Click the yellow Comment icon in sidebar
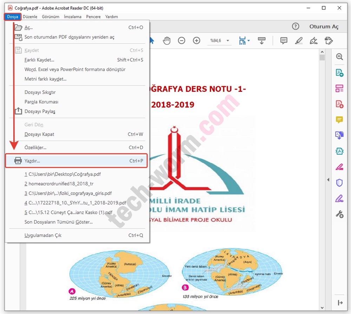Image resolution: width=351 pixels, height=314 pixels. click(339, 120)
